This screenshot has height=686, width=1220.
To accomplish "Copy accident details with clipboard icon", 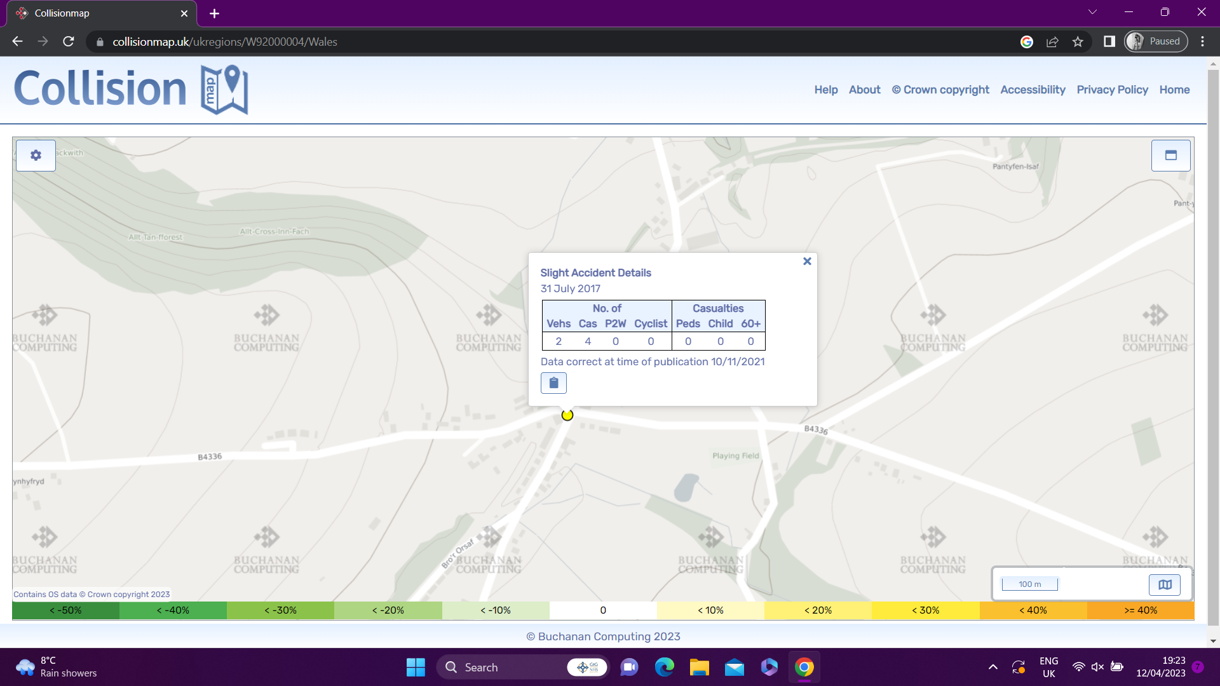I will click(553, 383).
